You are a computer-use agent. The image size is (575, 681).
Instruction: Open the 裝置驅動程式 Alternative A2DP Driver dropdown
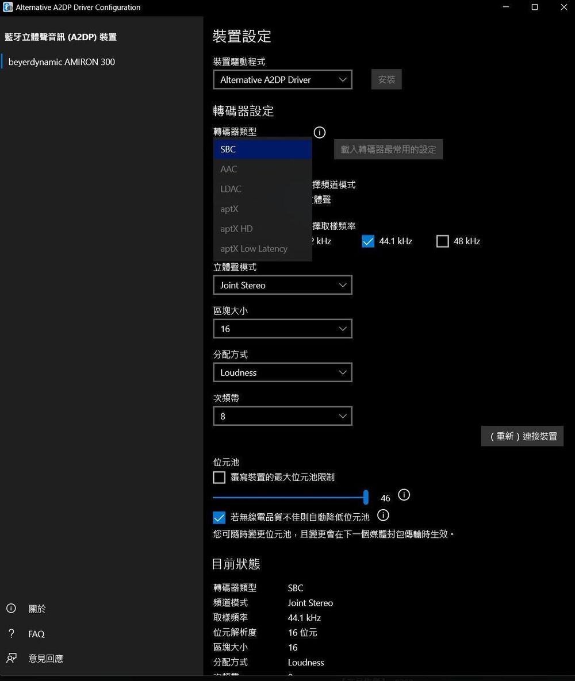click(282, 80)
